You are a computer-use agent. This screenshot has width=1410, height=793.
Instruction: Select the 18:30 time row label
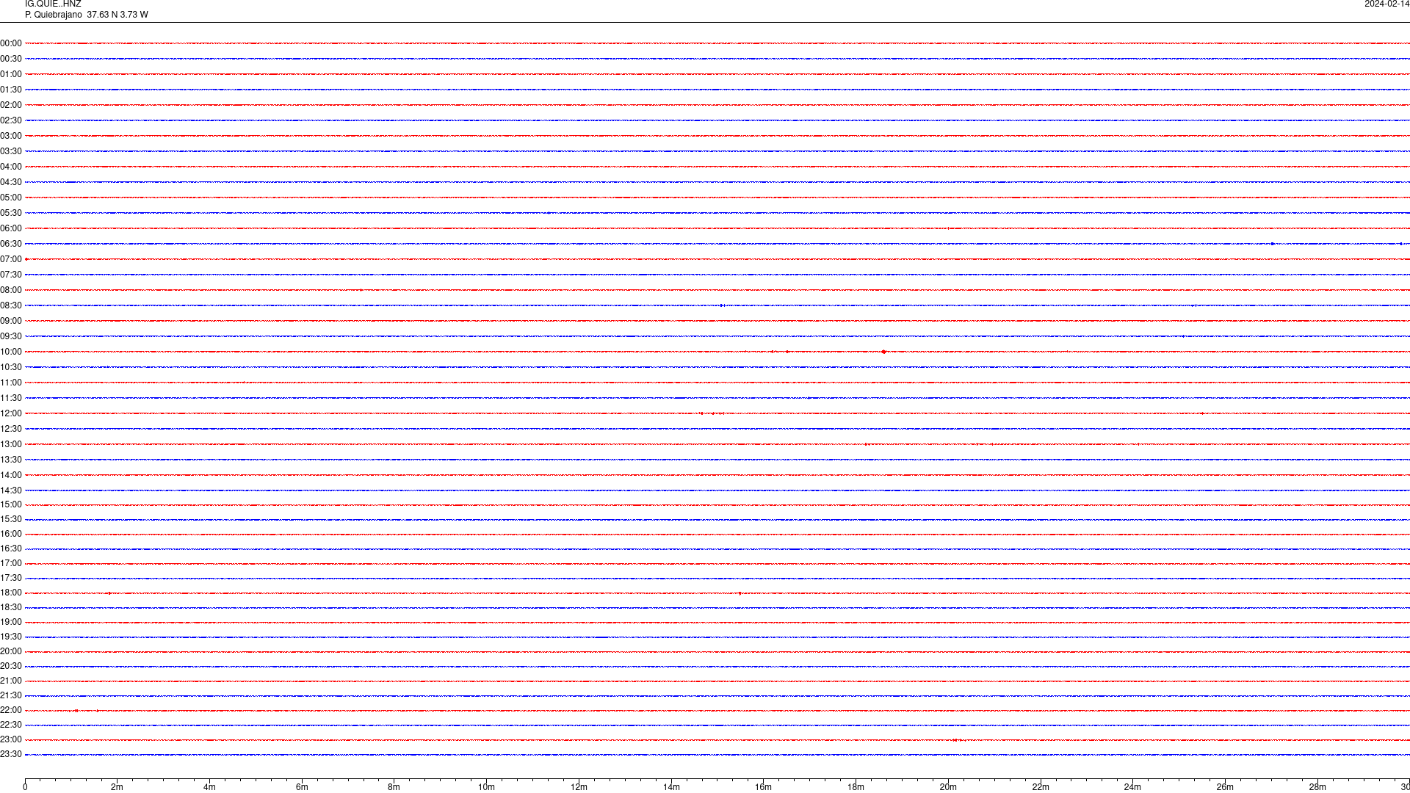[11, 607]
